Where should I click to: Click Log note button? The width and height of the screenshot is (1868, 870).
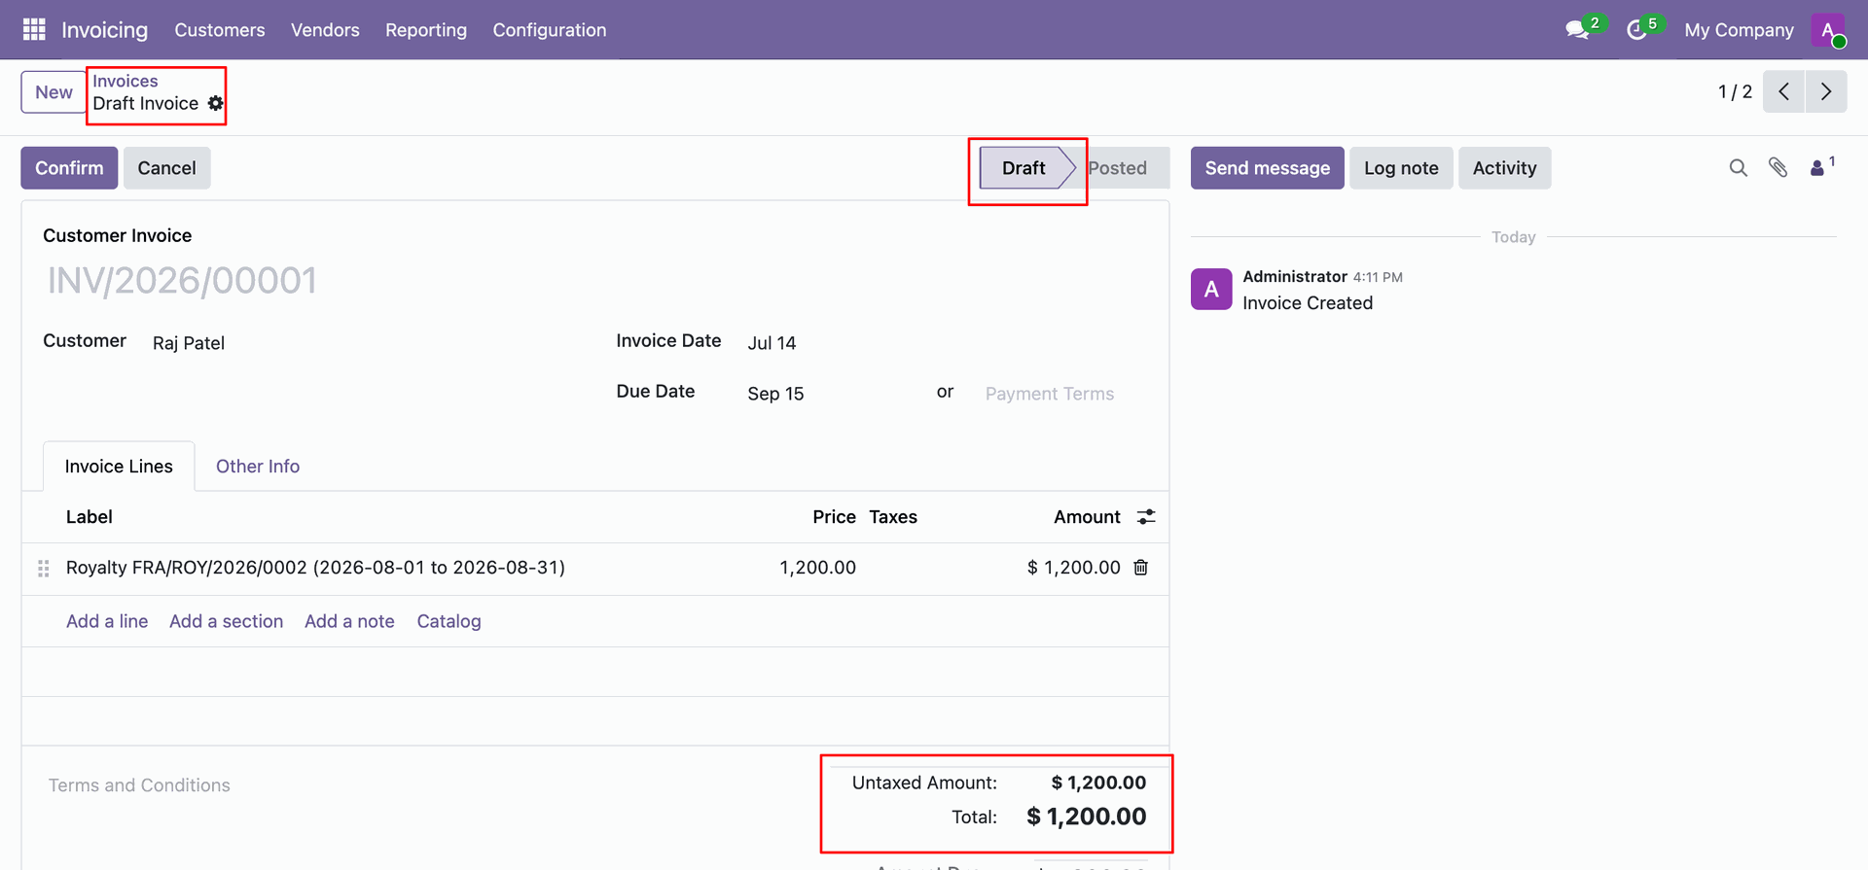coord(1401,168)
